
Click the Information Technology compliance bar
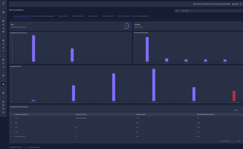click(x=154, y=85)
